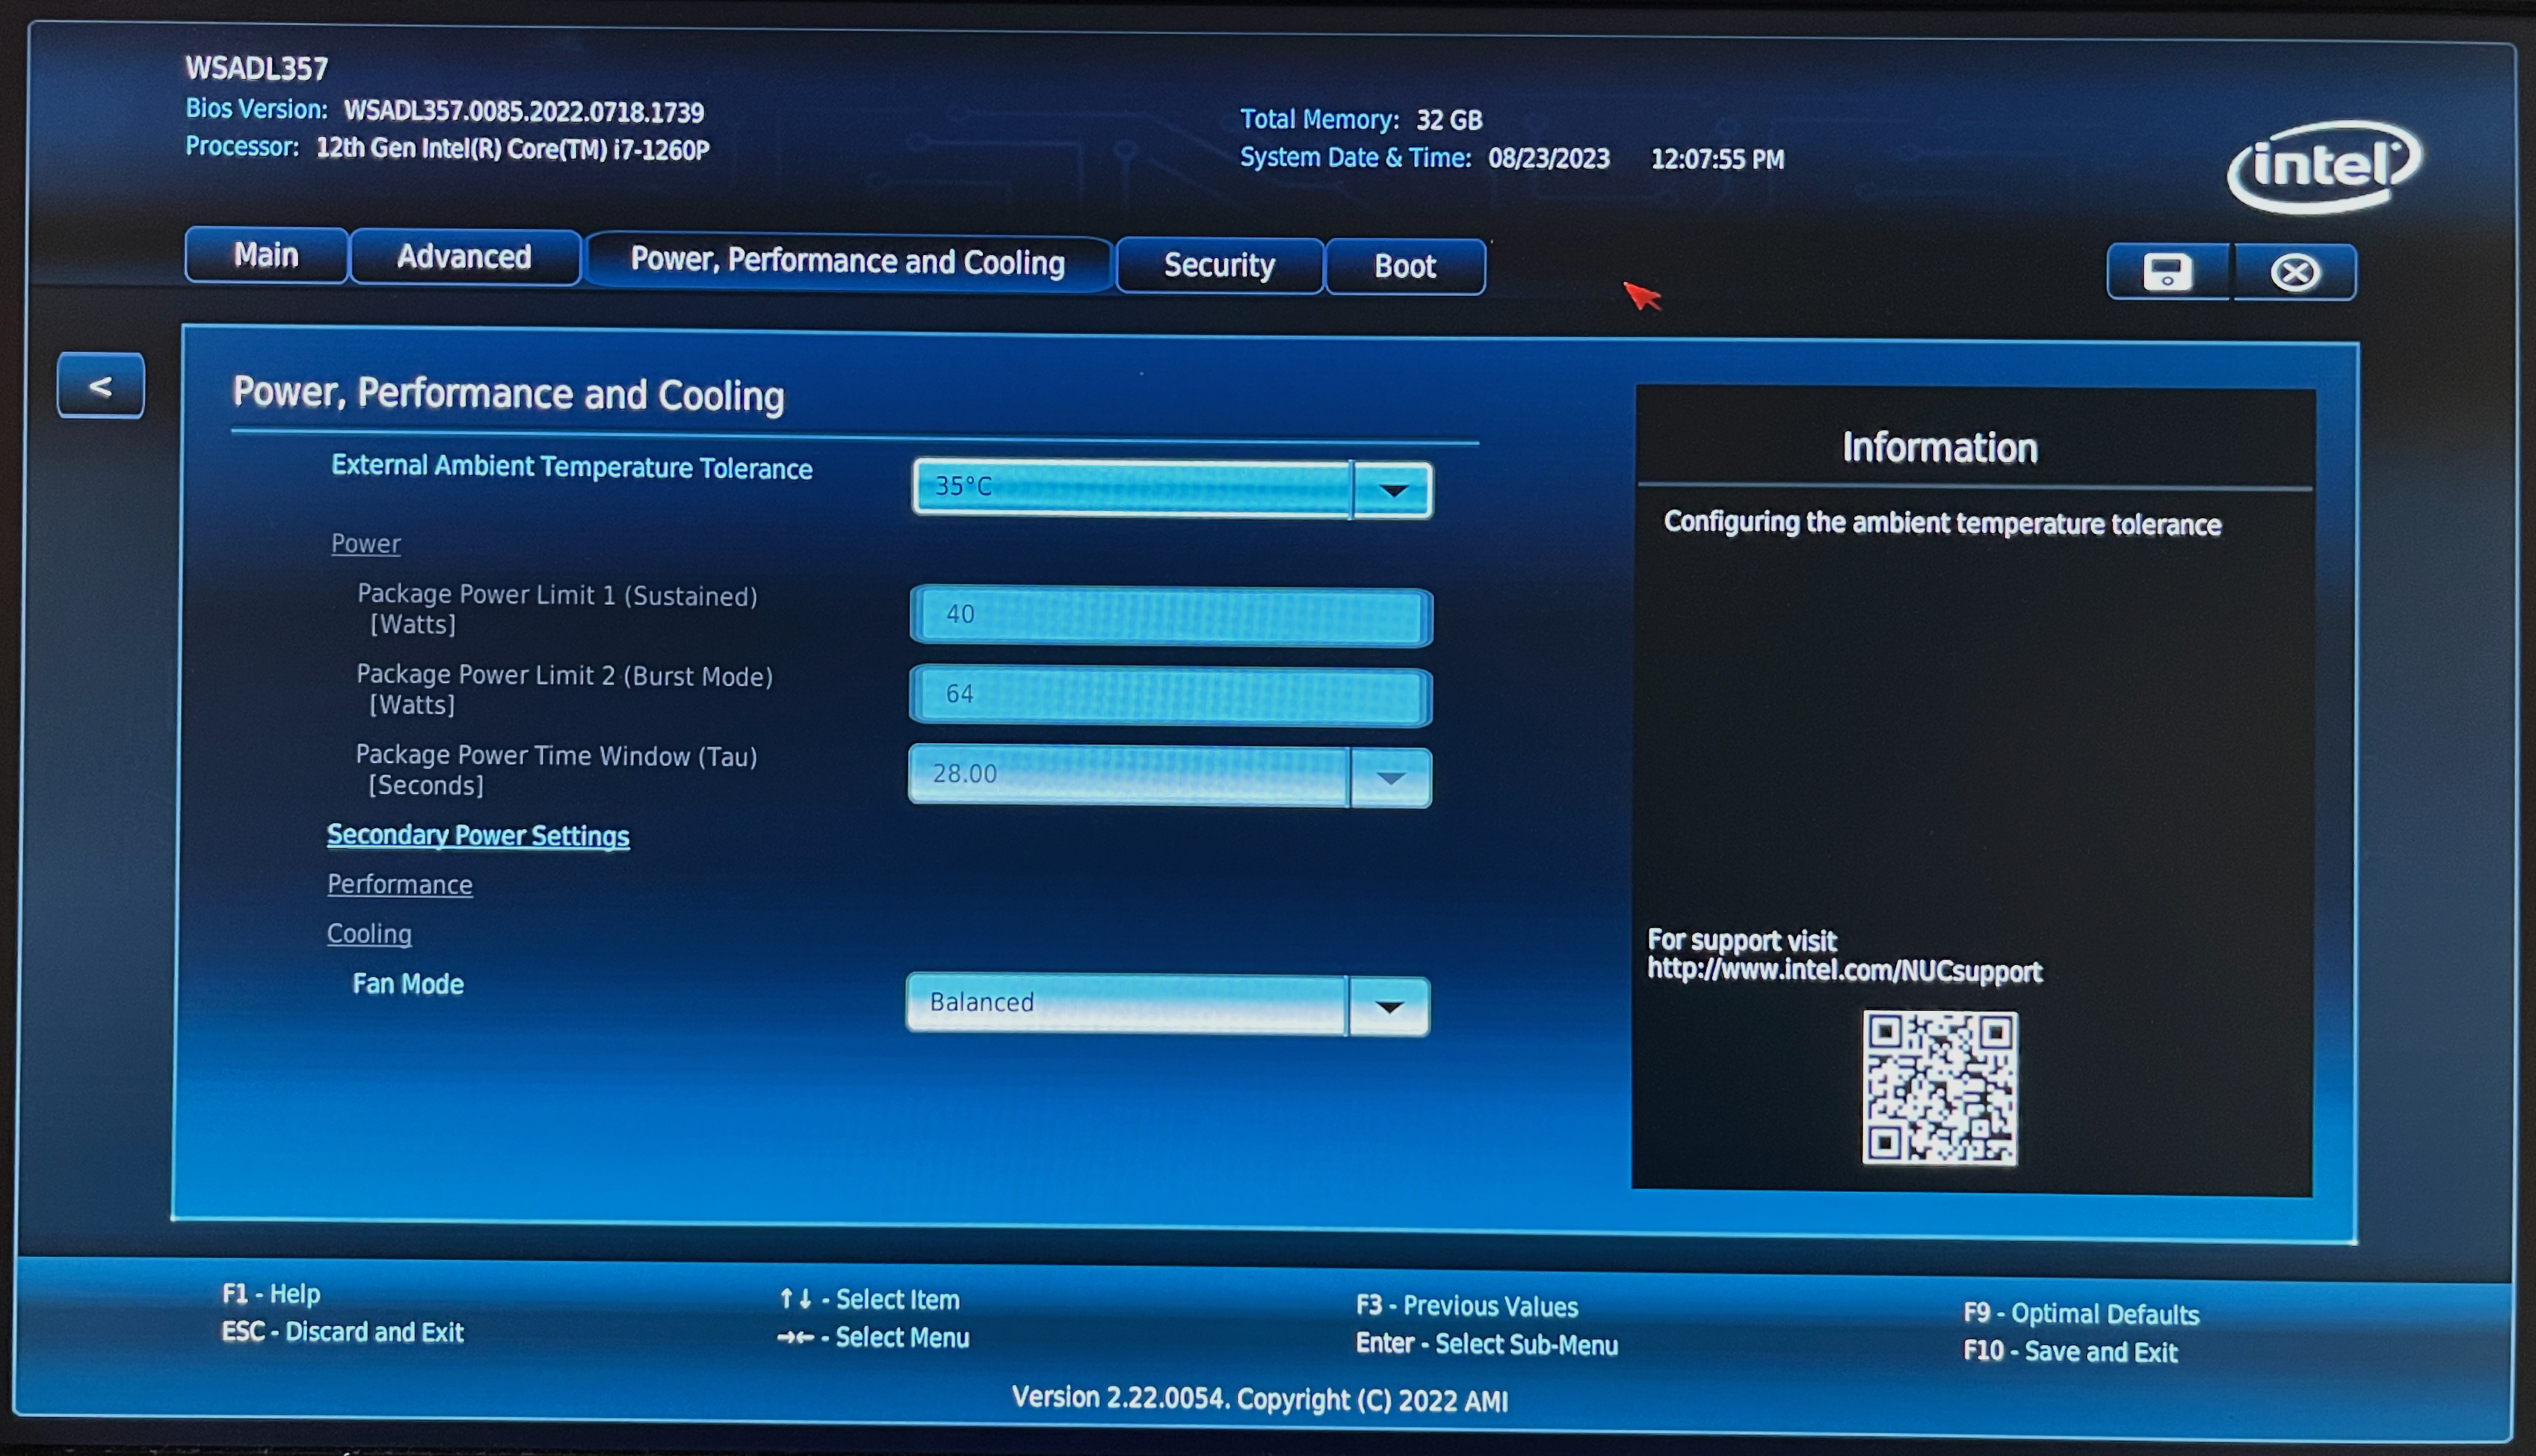
Task: Click the Total Memory 32 GB value
Action: pos(1449,120)
